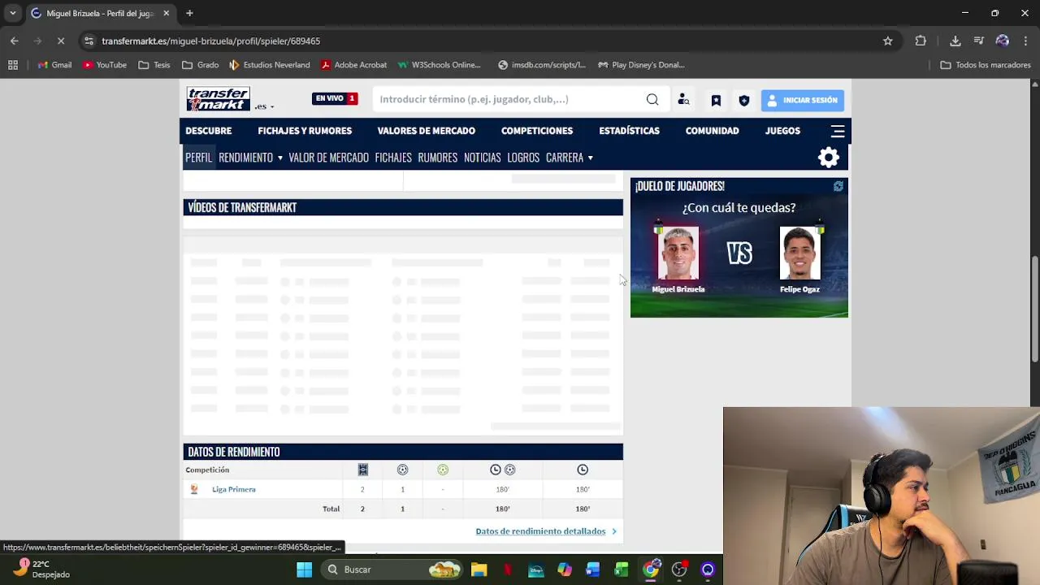Bookmark this page with star icon

tap(887, 41)
